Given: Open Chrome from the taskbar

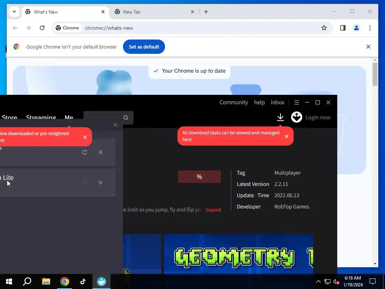Looking at the screenshot, I should coord(65,281).
